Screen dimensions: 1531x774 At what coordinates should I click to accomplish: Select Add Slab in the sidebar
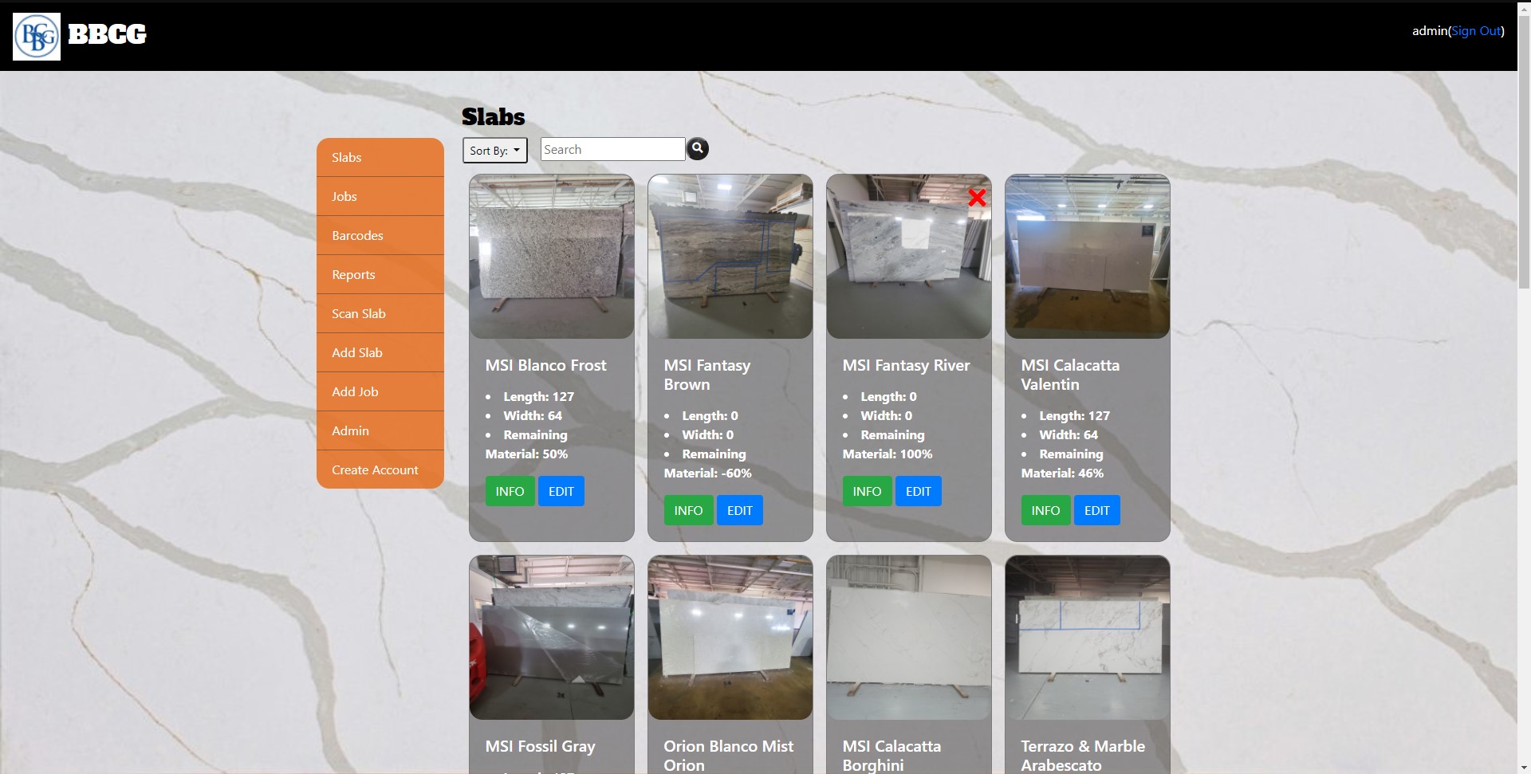(380, 352)
